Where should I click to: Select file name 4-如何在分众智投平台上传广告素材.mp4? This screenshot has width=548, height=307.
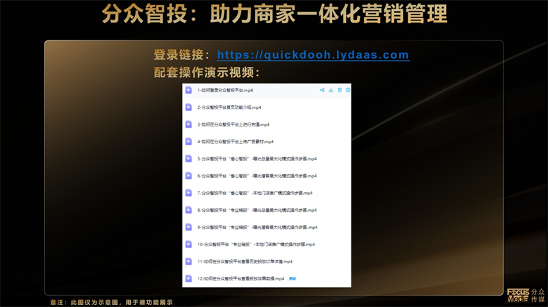tap(236, 142)
